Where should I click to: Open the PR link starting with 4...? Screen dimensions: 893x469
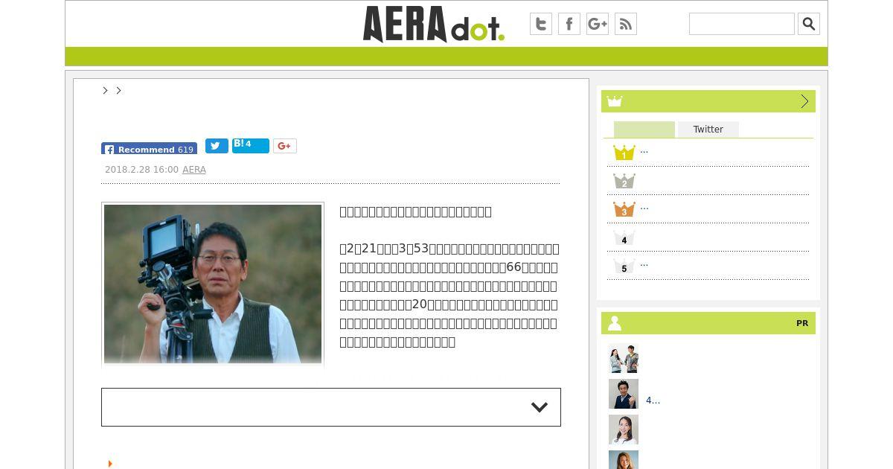(x=653, y=401)
